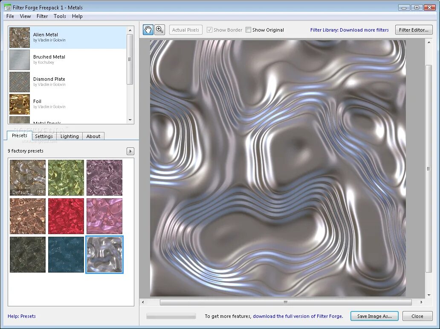
Task: Click the preview vertical scrollbar thumb
Action: point(429,169)
